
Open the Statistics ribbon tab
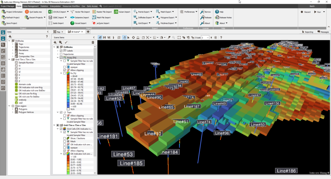click(x=44, y=6)
